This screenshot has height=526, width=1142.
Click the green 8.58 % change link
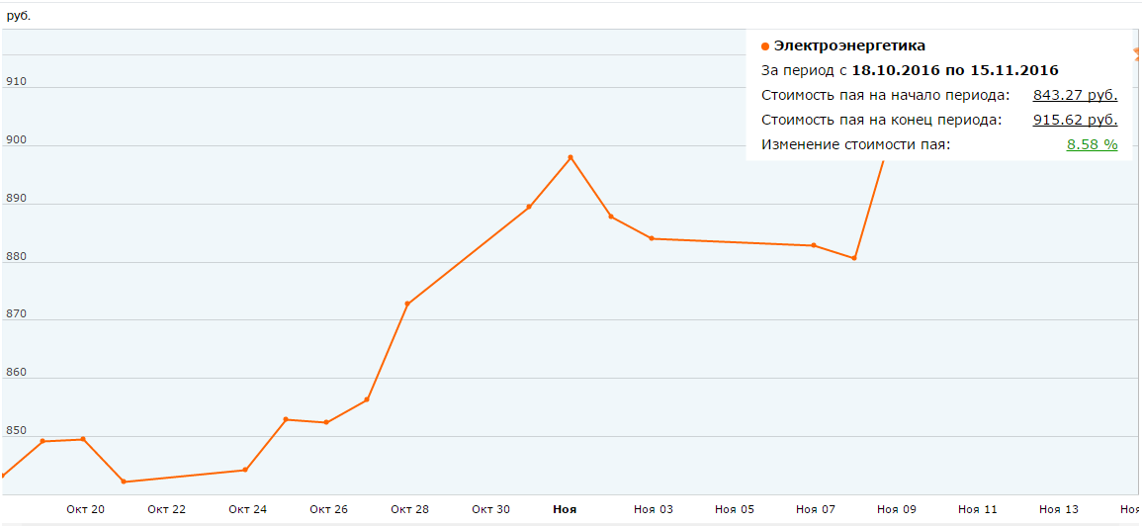point(1092,144)
